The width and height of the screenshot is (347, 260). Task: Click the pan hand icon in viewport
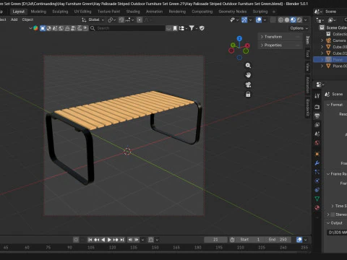click(248, 75)
